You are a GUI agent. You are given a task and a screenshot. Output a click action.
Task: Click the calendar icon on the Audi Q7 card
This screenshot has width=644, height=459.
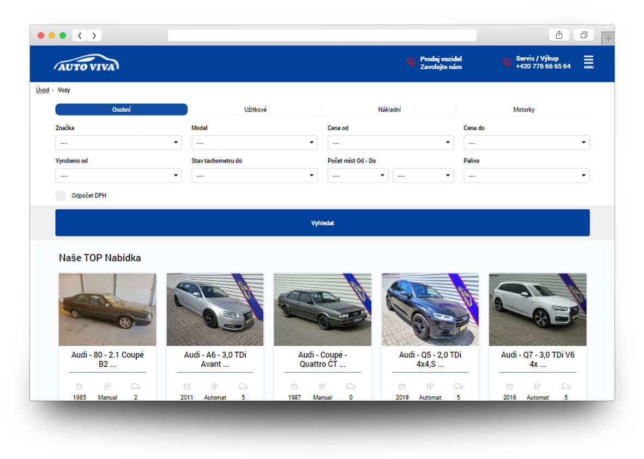[x=510, y=386]
